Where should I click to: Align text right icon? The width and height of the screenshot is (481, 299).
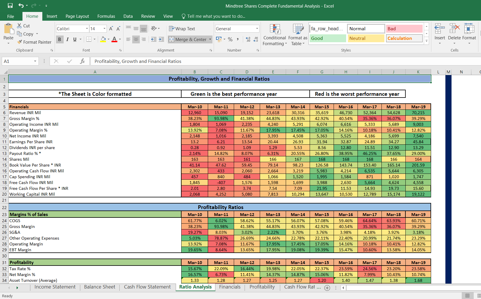coord(144,39)
